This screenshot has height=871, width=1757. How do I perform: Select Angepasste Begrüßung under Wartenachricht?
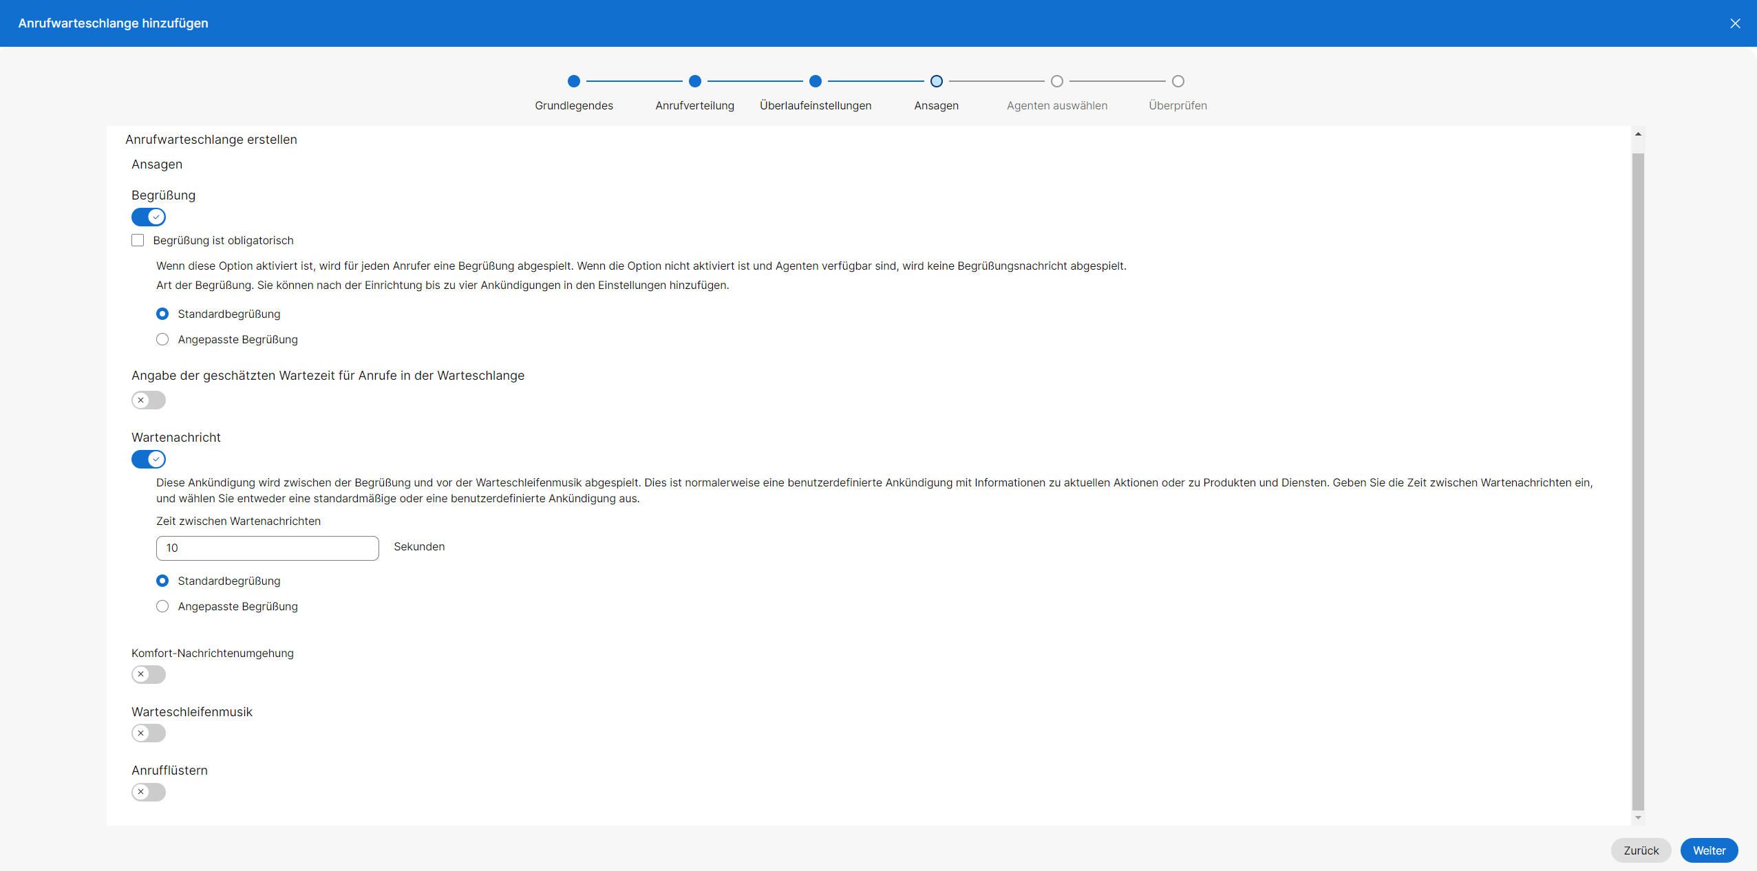coord(162,606)
